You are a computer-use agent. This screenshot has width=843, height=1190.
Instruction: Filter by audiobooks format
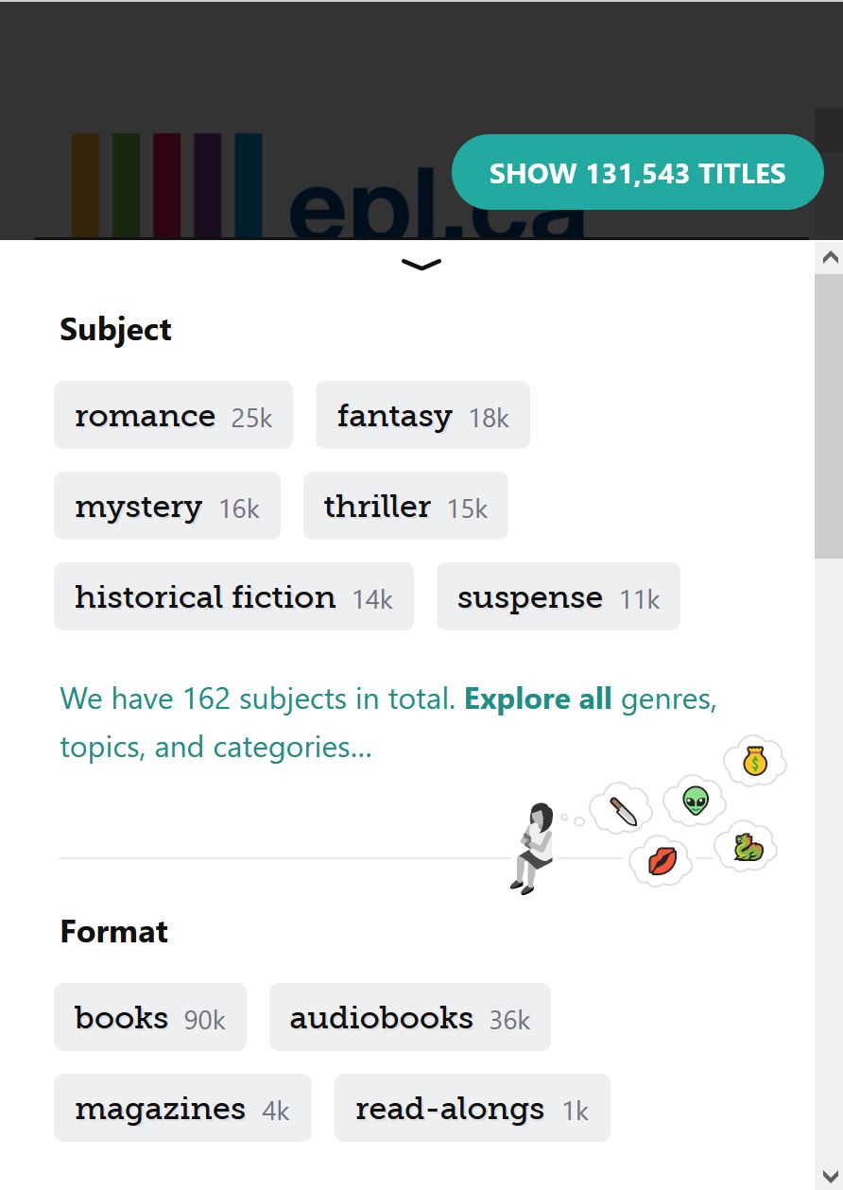tap(410, 1017)
